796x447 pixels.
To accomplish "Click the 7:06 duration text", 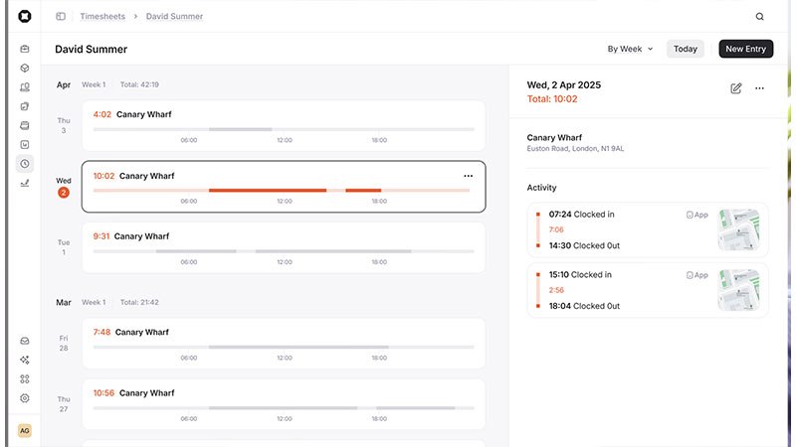I will 556,229.
